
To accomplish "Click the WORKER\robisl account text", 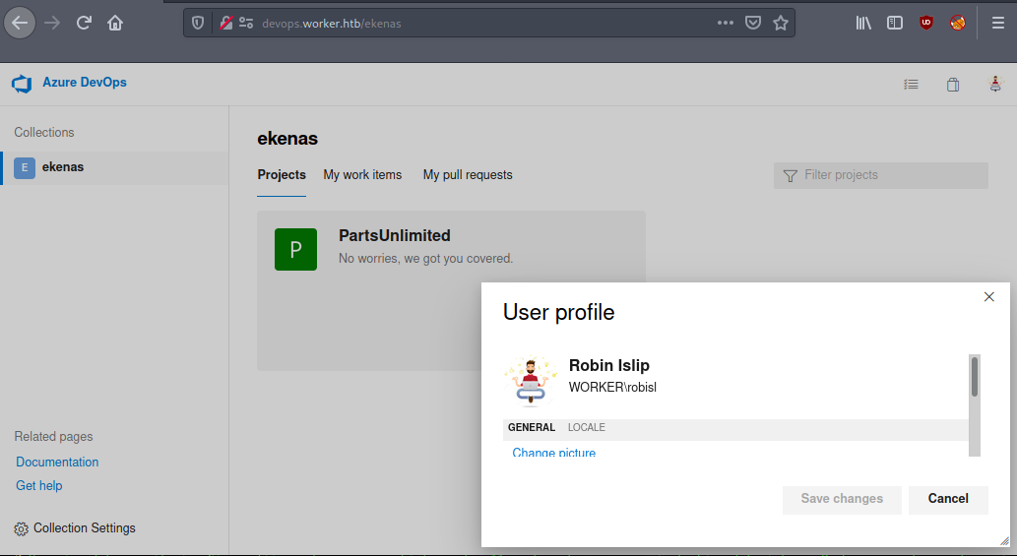I will tap(612, 388).
